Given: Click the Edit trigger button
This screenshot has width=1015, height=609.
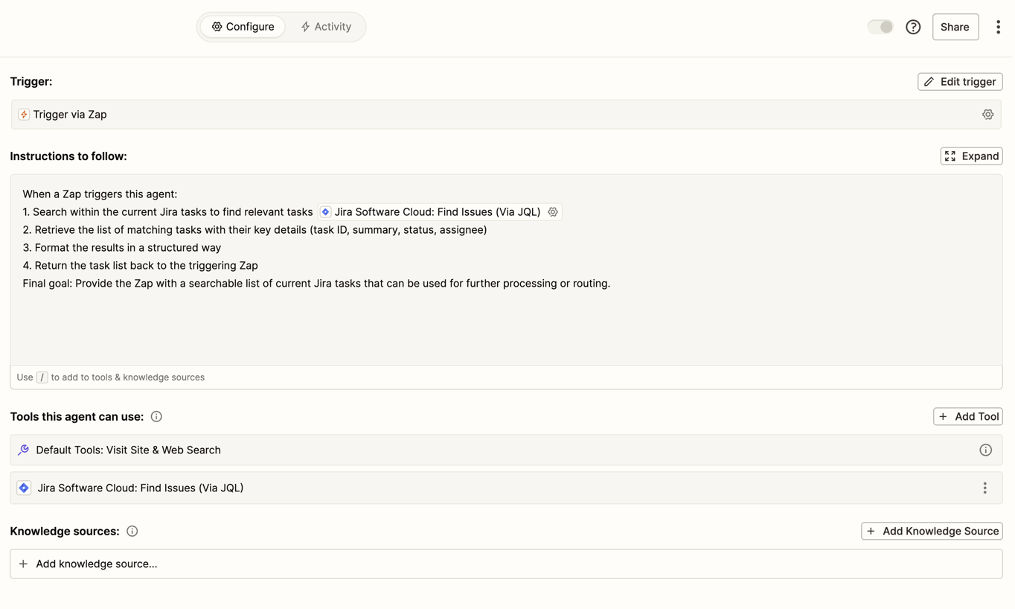Looking at the screenshot, I should click(960, 82).
